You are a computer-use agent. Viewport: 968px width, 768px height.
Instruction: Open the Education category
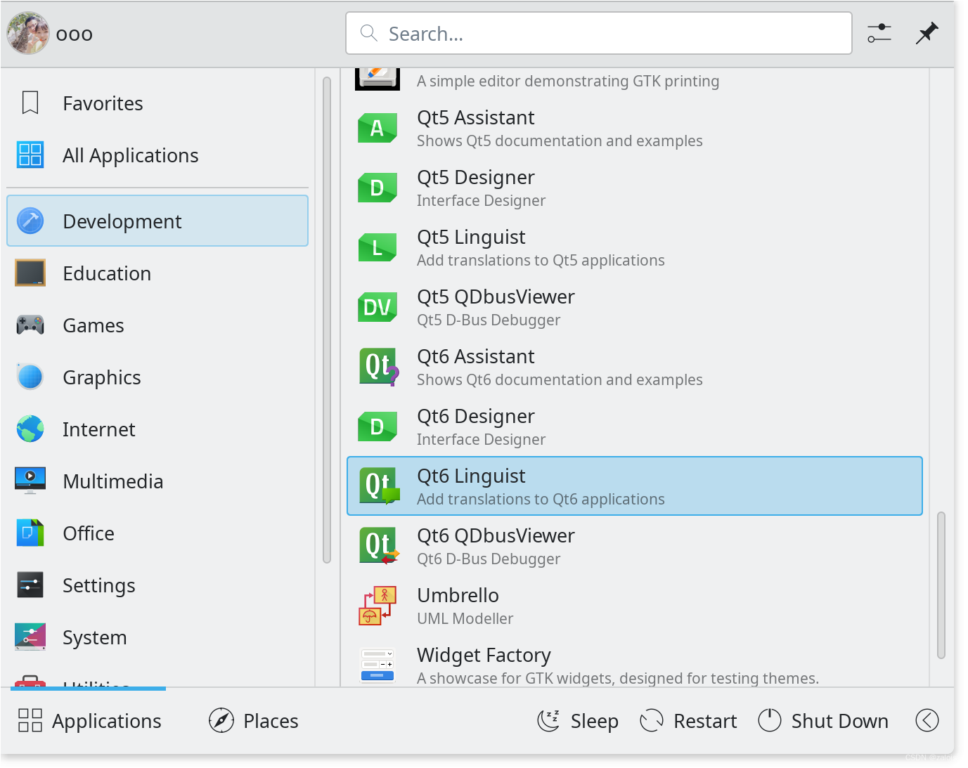tap(157, 273)
